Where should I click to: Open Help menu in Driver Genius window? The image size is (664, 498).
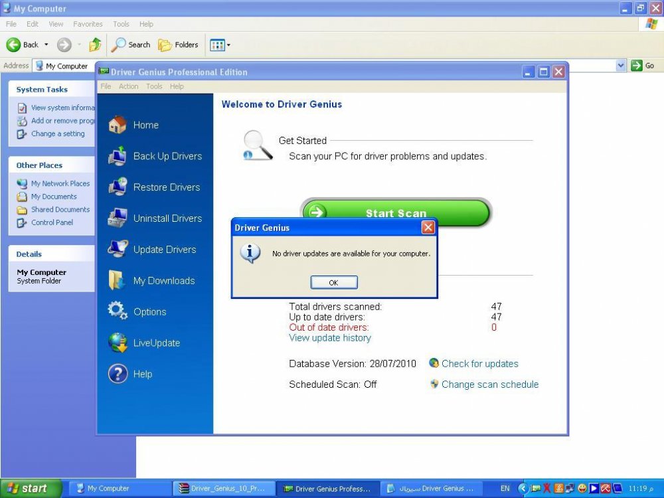(x=177, y=86)
